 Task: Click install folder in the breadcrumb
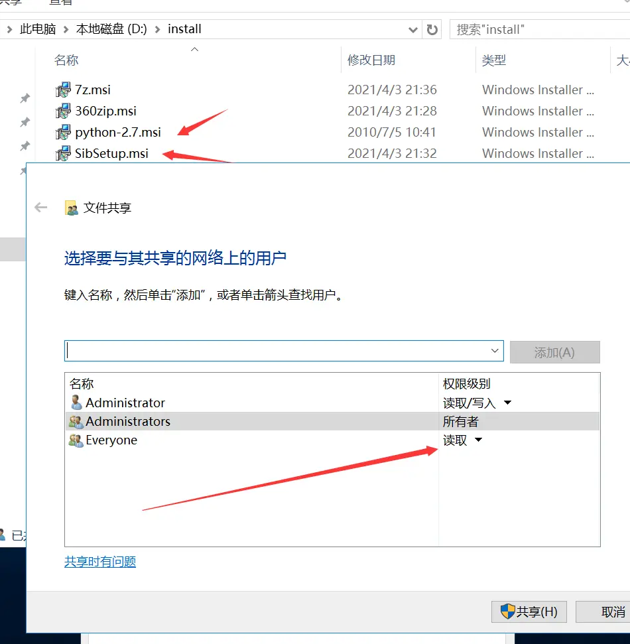[184, 29]
